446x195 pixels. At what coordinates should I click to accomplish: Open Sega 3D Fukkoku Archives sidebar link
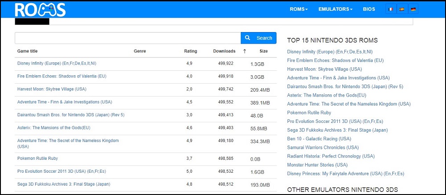pos(337,130)
